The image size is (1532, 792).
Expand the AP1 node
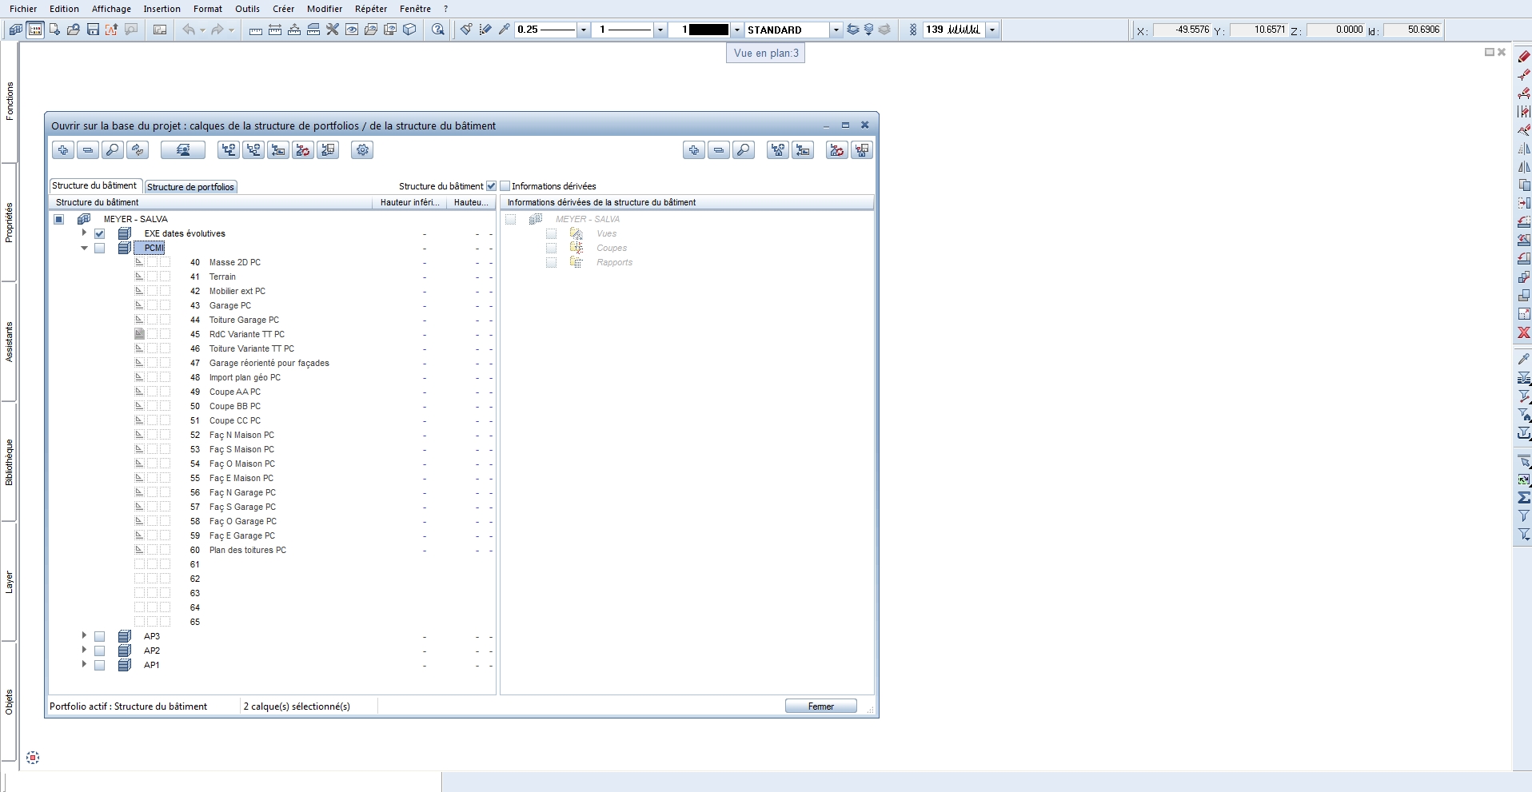tap(84, 665)
